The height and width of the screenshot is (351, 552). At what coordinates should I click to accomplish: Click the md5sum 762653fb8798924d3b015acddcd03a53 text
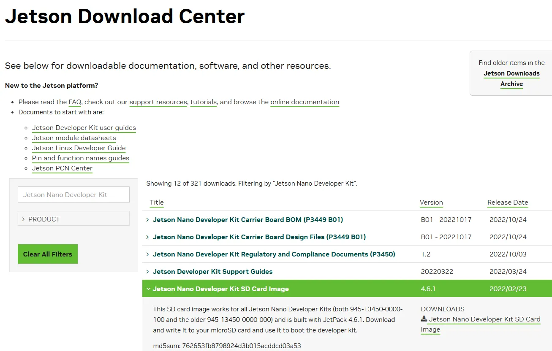(x=227, y=346)
